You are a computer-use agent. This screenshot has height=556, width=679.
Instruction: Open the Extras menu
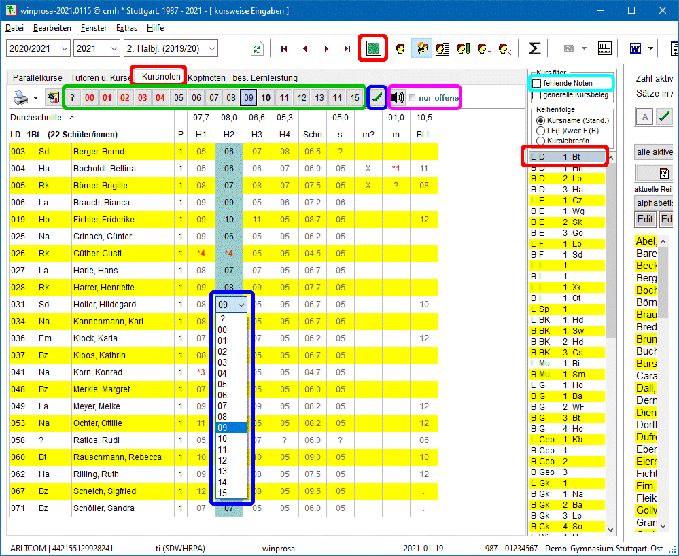[126, 28]
